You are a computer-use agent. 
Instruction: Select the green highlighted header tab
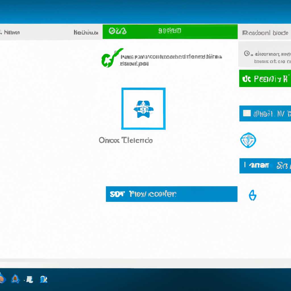tap(170, 32)
